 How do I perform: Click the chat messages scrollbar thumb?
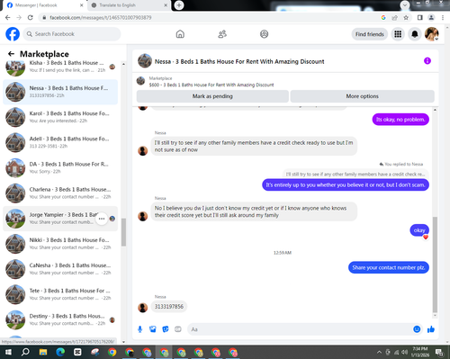(x=435, y=265)
